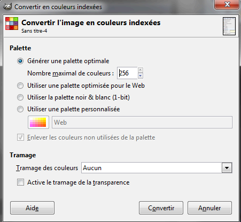Click the Web palette name field
Viewport: 241px width, 222px height.
pyautogui.click(x=142, y=123)
